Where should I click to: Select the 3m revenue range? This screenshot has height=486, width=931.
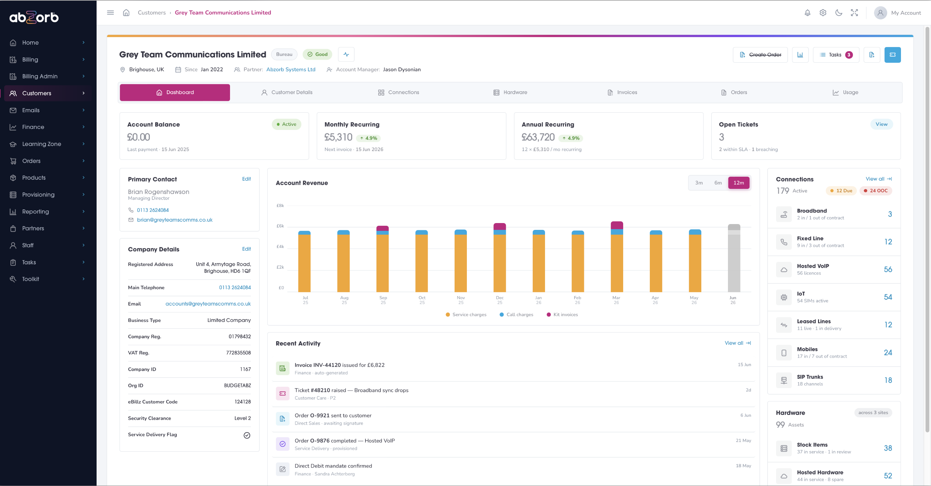[x=699, y=183]
